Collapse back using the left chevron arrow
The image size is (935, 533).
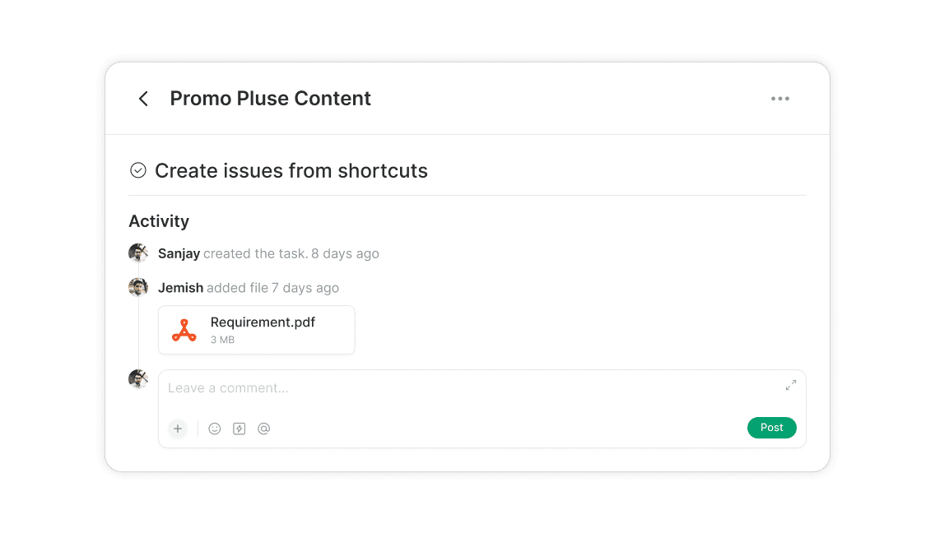tap(143, 98)
